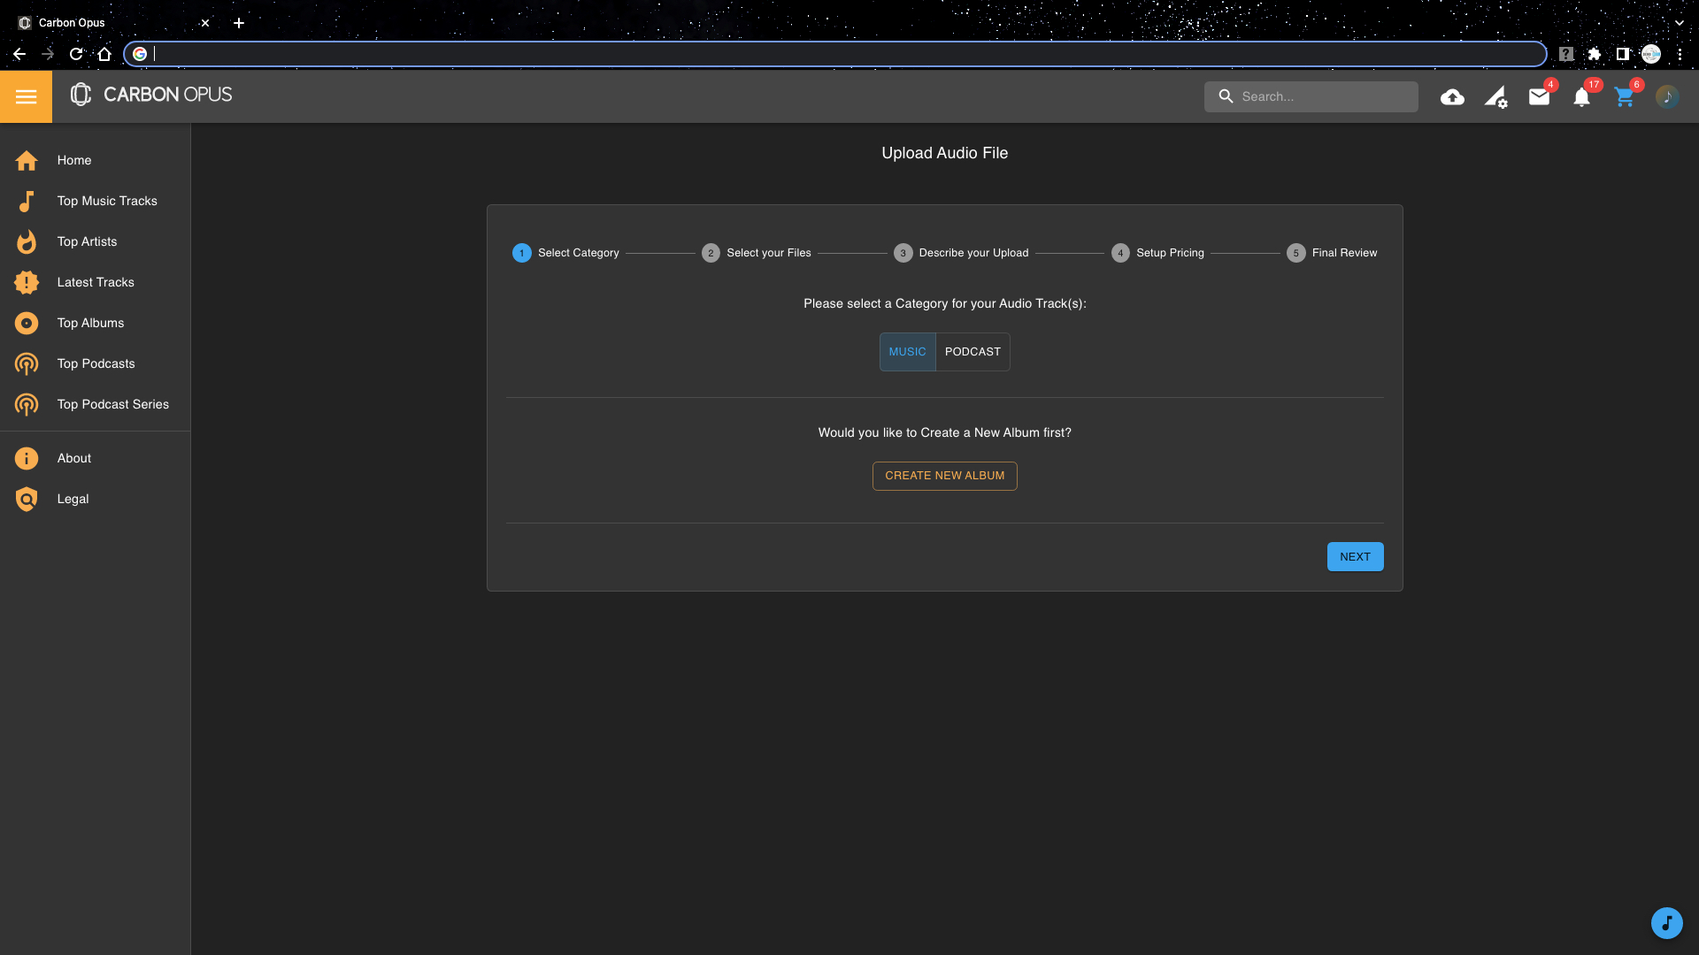Go to Top Music Tracks in sidebar
Screen dimensions: 1699x955
(x=107, y=201)
